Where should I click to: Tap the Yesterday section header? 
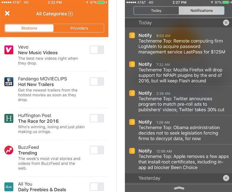tap(178, 178)
